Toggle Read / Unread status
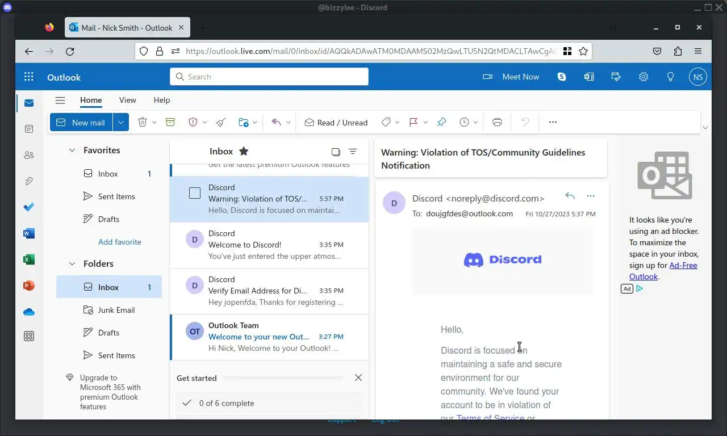The image size is (727, 436). (x=336, y=122)
